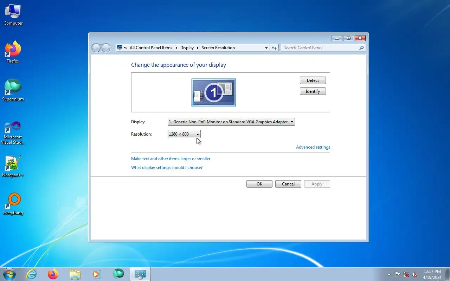450x281 pixels.
Task: Click the Control Panel taskbar button
Action: (x=140, y=274)
